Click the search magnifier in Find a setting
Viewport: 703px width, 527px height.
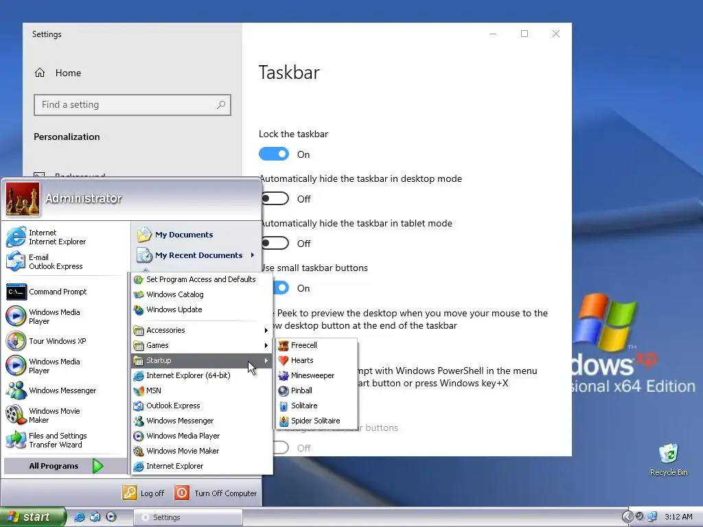click(220, 105)
